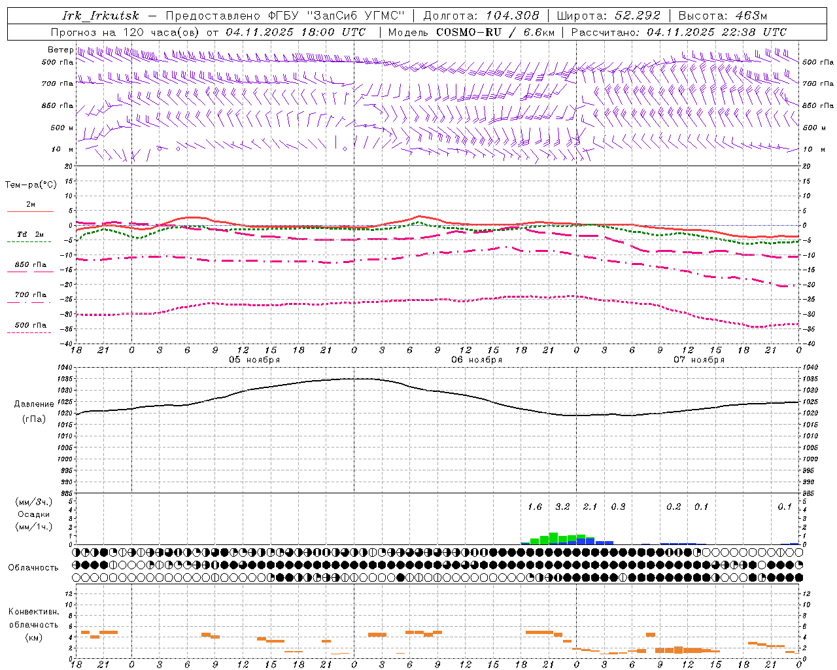Select the provider text ФГБУ "ЗапСиб УГМС"
This screenshot has height=670, width=837.
coord(337,16)
